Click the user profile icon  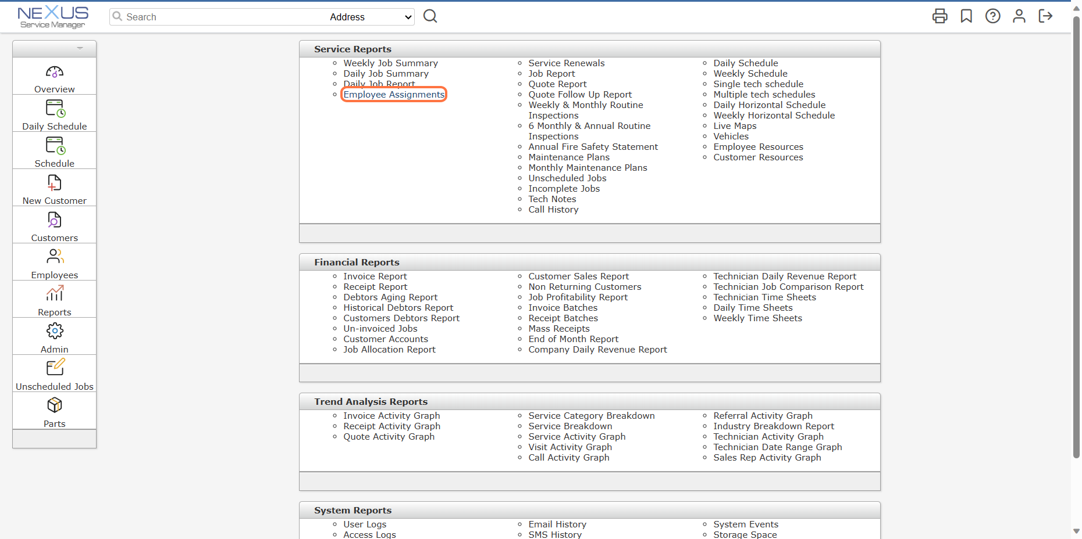(x=1019, y=16)
